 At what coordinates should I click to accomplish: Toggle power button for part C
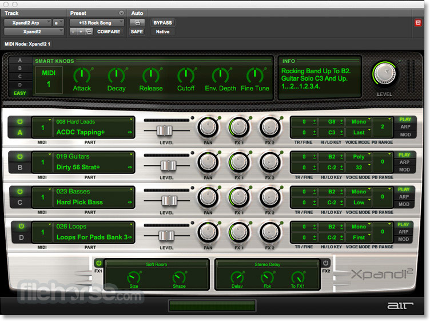[x=20, y=192]
